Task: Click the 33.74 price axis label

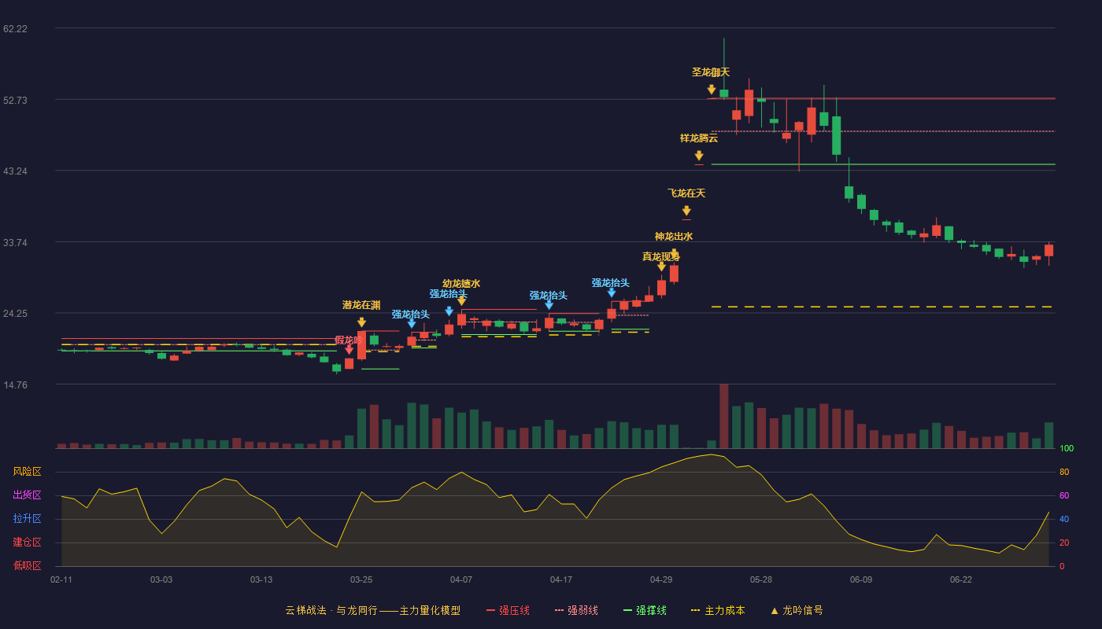Action: pyautogui.click(x=15, y=242)
